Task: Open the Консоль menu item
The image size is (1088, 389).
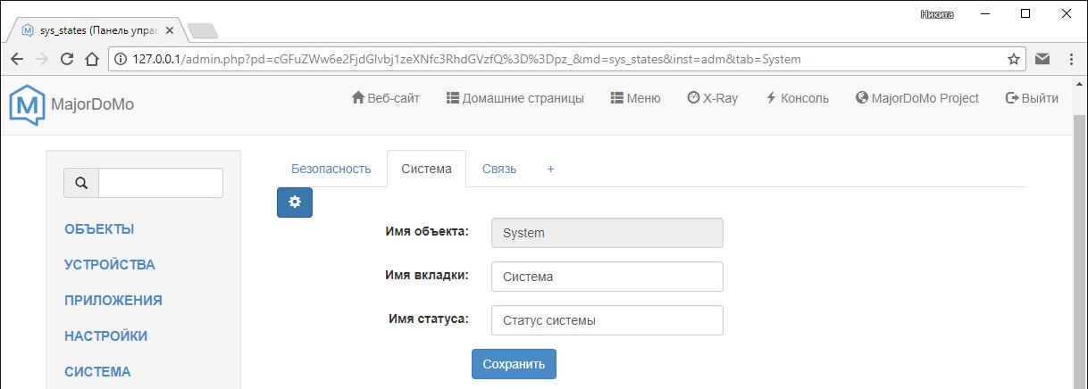Action: (797, 98)
